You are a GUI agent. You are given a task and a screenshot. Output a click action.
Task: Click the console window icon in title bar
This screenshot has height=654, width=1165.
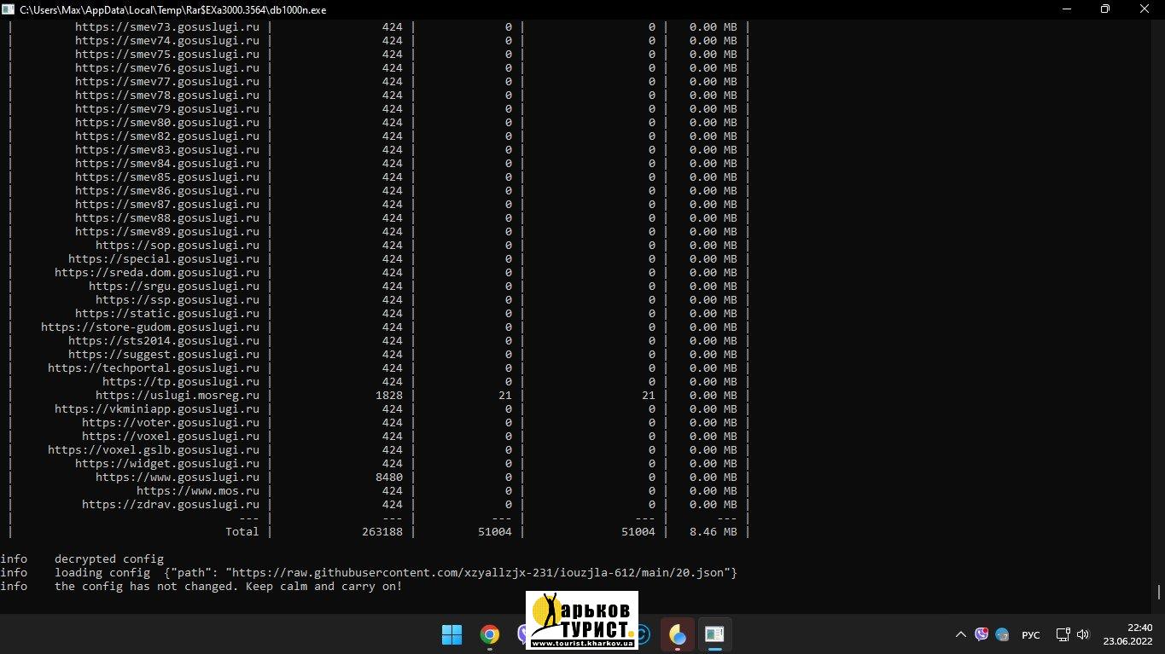tap(9, 9)
